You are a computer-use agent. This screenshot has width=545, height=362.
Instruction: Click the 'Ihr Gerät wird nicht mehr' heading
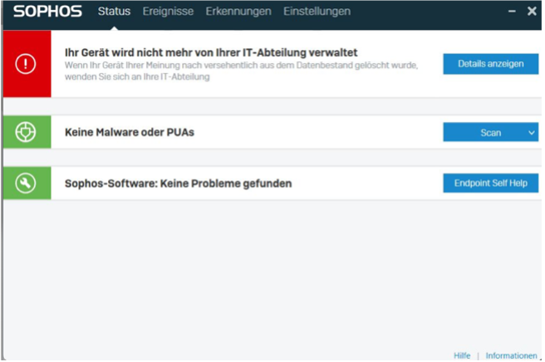[211, 52]
